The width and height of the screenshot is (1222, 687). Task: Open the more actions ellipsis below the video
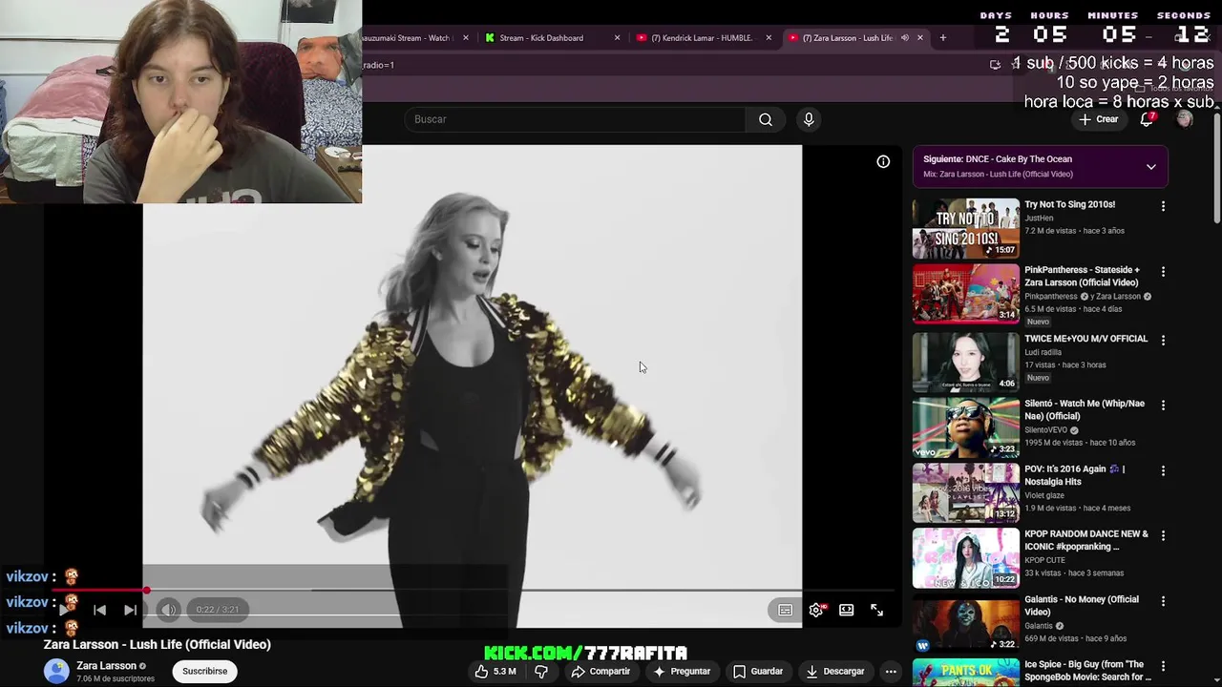pos(891,671)
